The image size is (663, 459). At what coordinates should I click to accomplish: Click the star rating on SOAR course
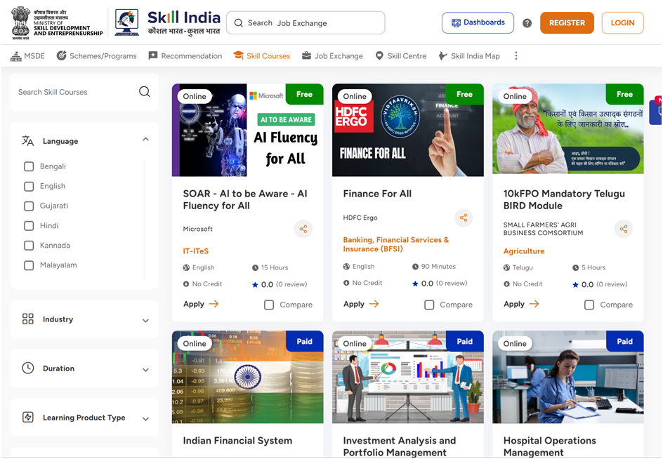point(255,284)
